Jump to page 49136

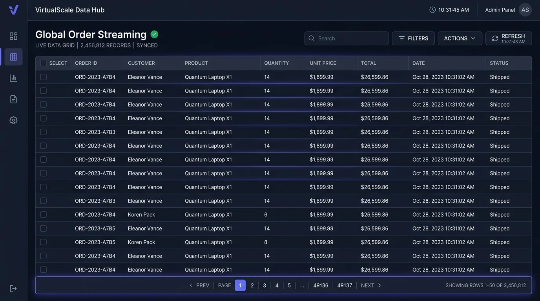(x=321, y=285)
